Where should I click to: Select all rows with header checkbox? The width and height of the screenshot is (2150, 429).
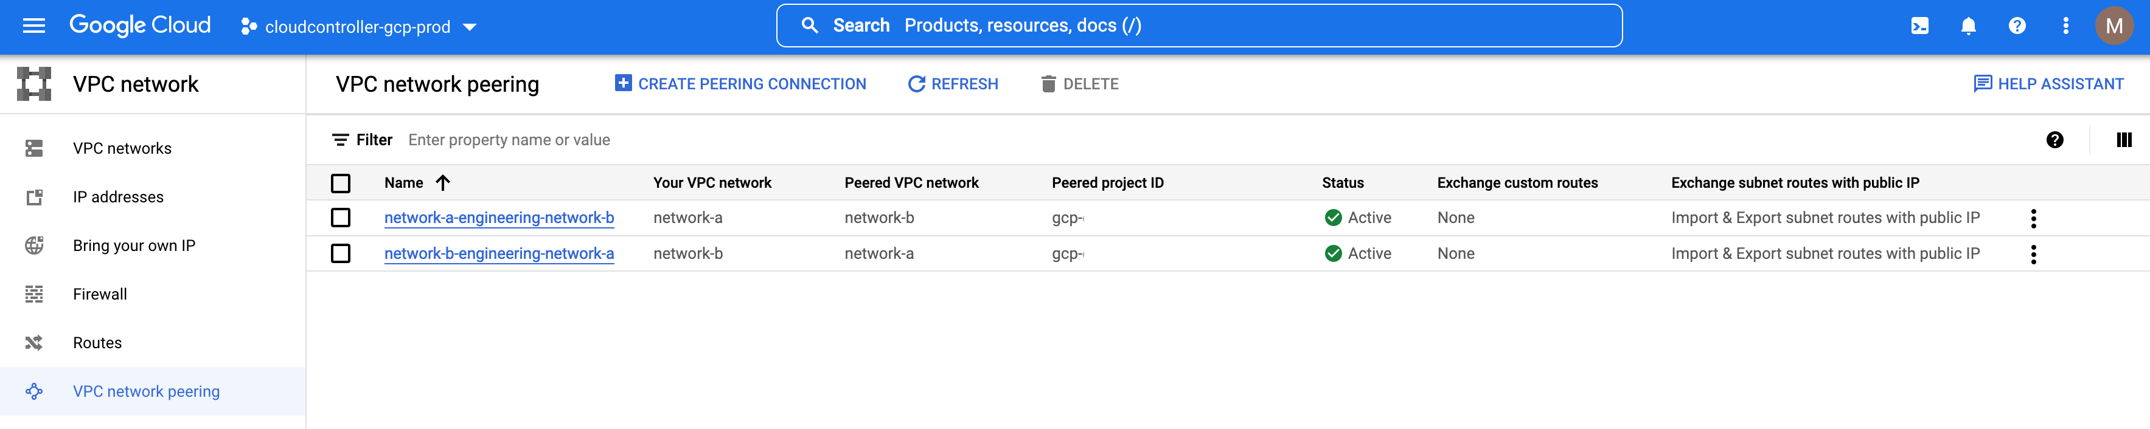(x=341, y=182)
